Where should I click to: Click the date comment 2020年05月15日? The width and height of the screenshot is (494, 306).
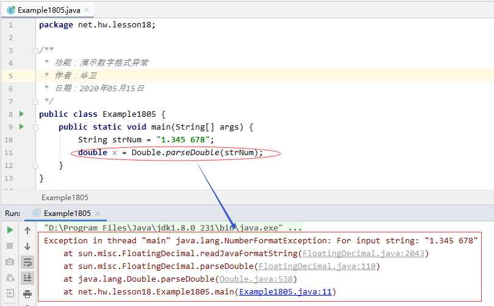112,88
